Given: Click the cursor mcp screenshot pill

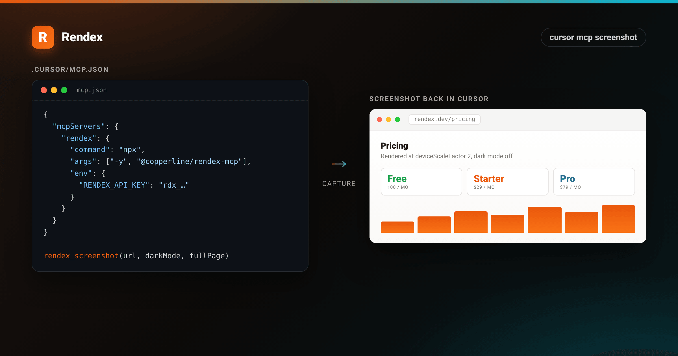Looking at the screenshot, I should coord(593,37).
